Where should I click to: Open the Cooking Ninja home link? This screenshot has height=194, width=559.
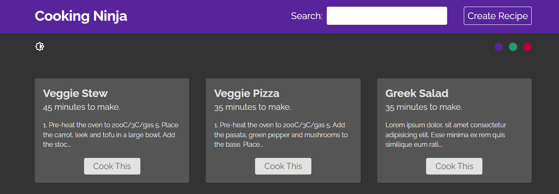[x=81, y=16]
